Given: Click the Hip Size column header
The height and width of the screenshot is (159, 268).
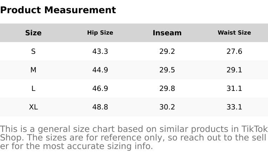Looking at the screenshot, I should (100, 33).
